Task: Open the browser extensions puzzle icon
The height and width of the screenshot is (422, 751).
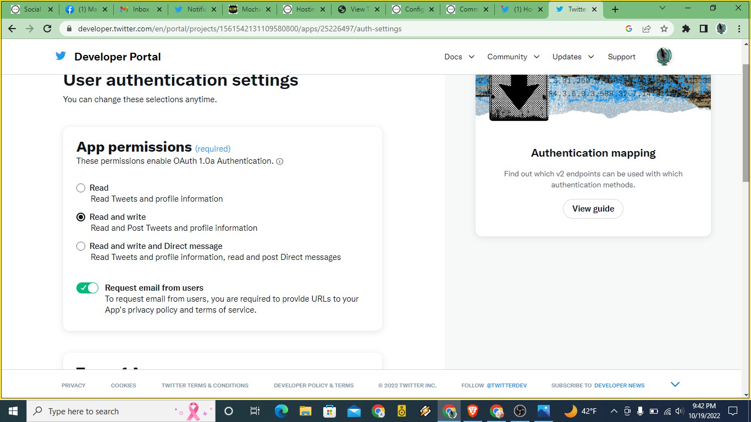Action: tap(686, 29)
